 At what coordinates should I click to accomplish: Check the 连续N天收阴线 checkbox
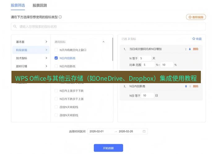(56, 115)
